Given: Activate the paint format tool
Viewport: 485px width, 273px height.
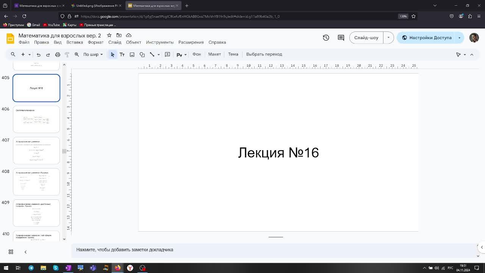Looking at the screenshot, I should [x=67, y=54].
